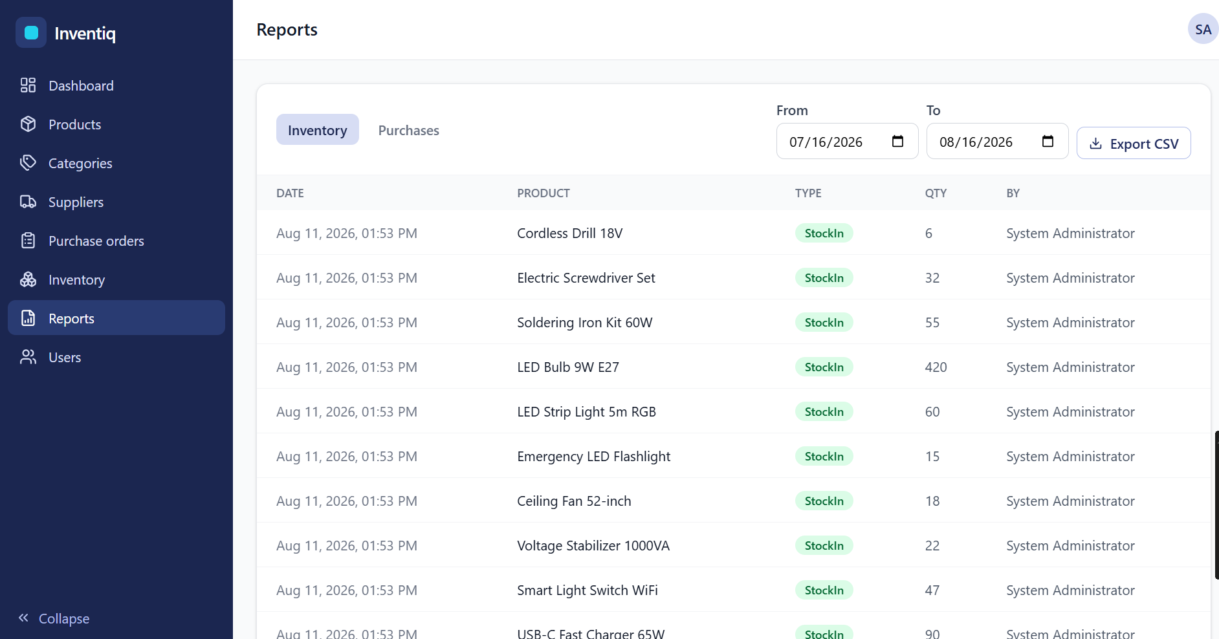Click System Administrator in Voltage Stabilizer row
1219x639 pixels.
point(1070,545)
